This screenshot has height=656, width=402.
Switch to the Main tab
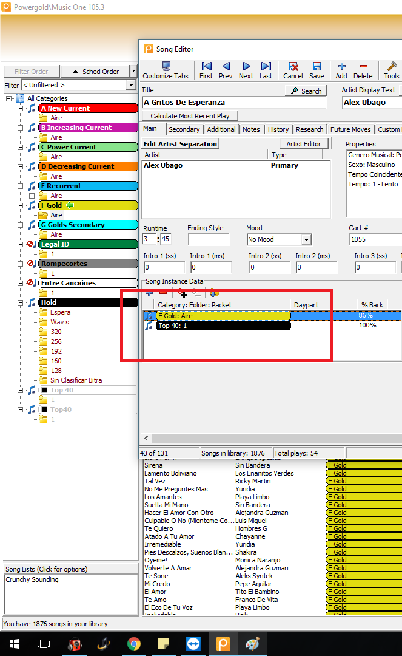pyautogui.click(x=150, y=128)
